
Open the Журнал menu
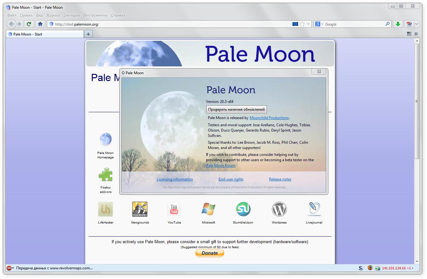pos(53,15)
